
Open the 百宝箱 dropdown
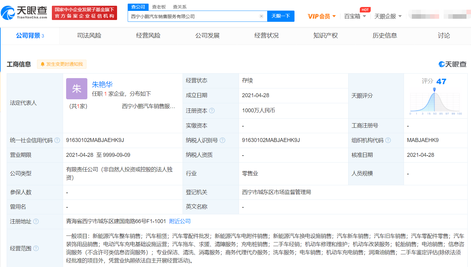[355, 16]
